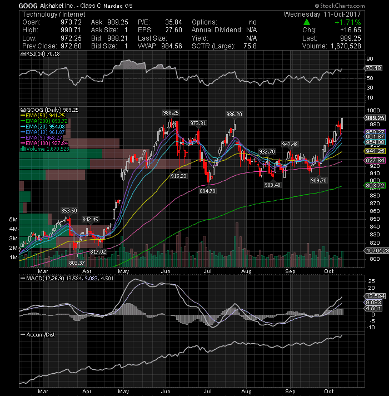Click the 942.48 price annotation
This screenshot has width=389, height=396.
(290, 145)
